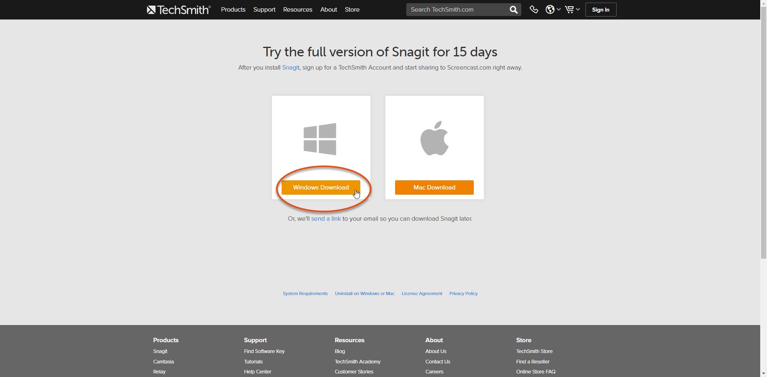The image size is (767, 377).
Task: Click the Apple logo icon
Action: (435, 138)
